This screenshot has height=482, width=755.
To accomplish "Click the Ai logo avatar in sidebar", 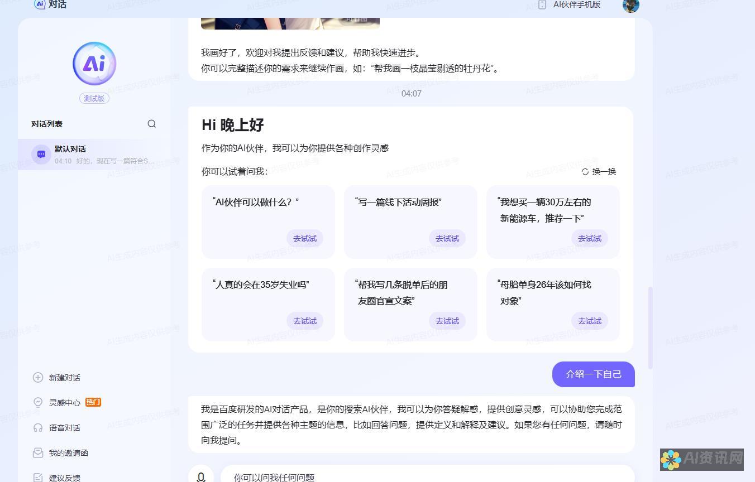I will point(94,64).
